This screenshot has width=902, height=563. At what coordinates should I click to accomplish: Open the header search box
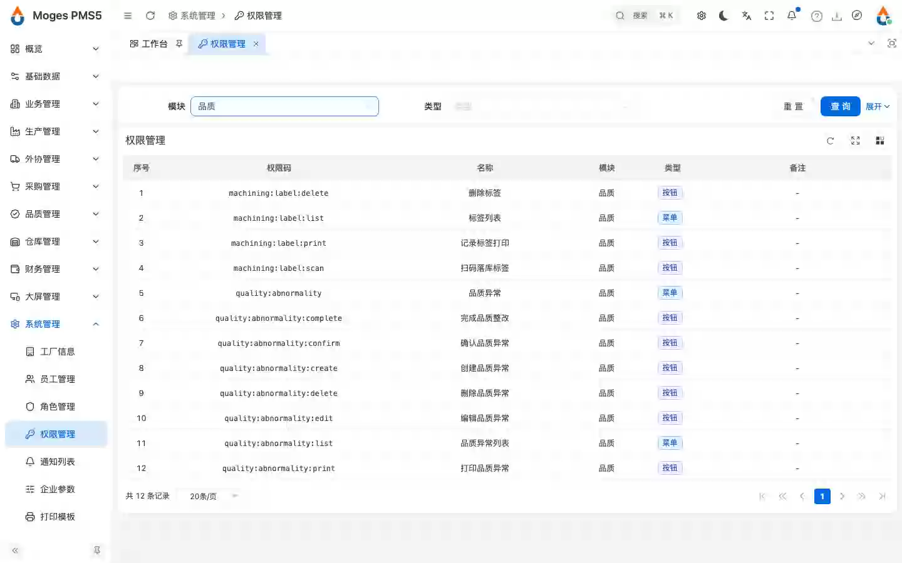pos(645,16)
